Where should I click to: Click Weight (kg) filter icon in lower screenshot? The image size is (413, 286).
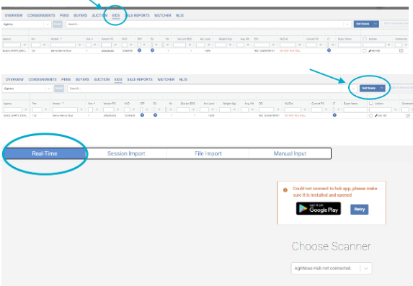tap(234, 110)
